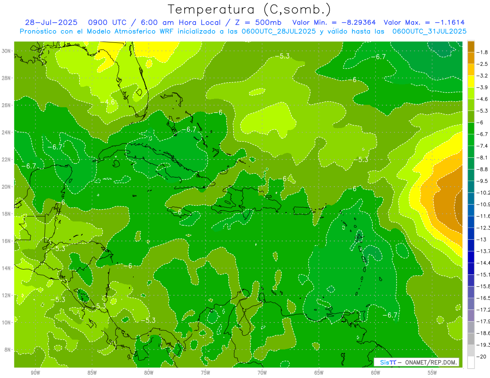Viewport: 490px width, 378px height.
Task: Click the purple legend swatch between -16.5 and -17.2
Action: click(471, 304)
